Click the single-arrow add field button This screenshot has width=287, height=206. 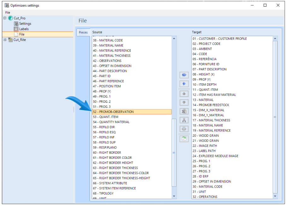184,84
